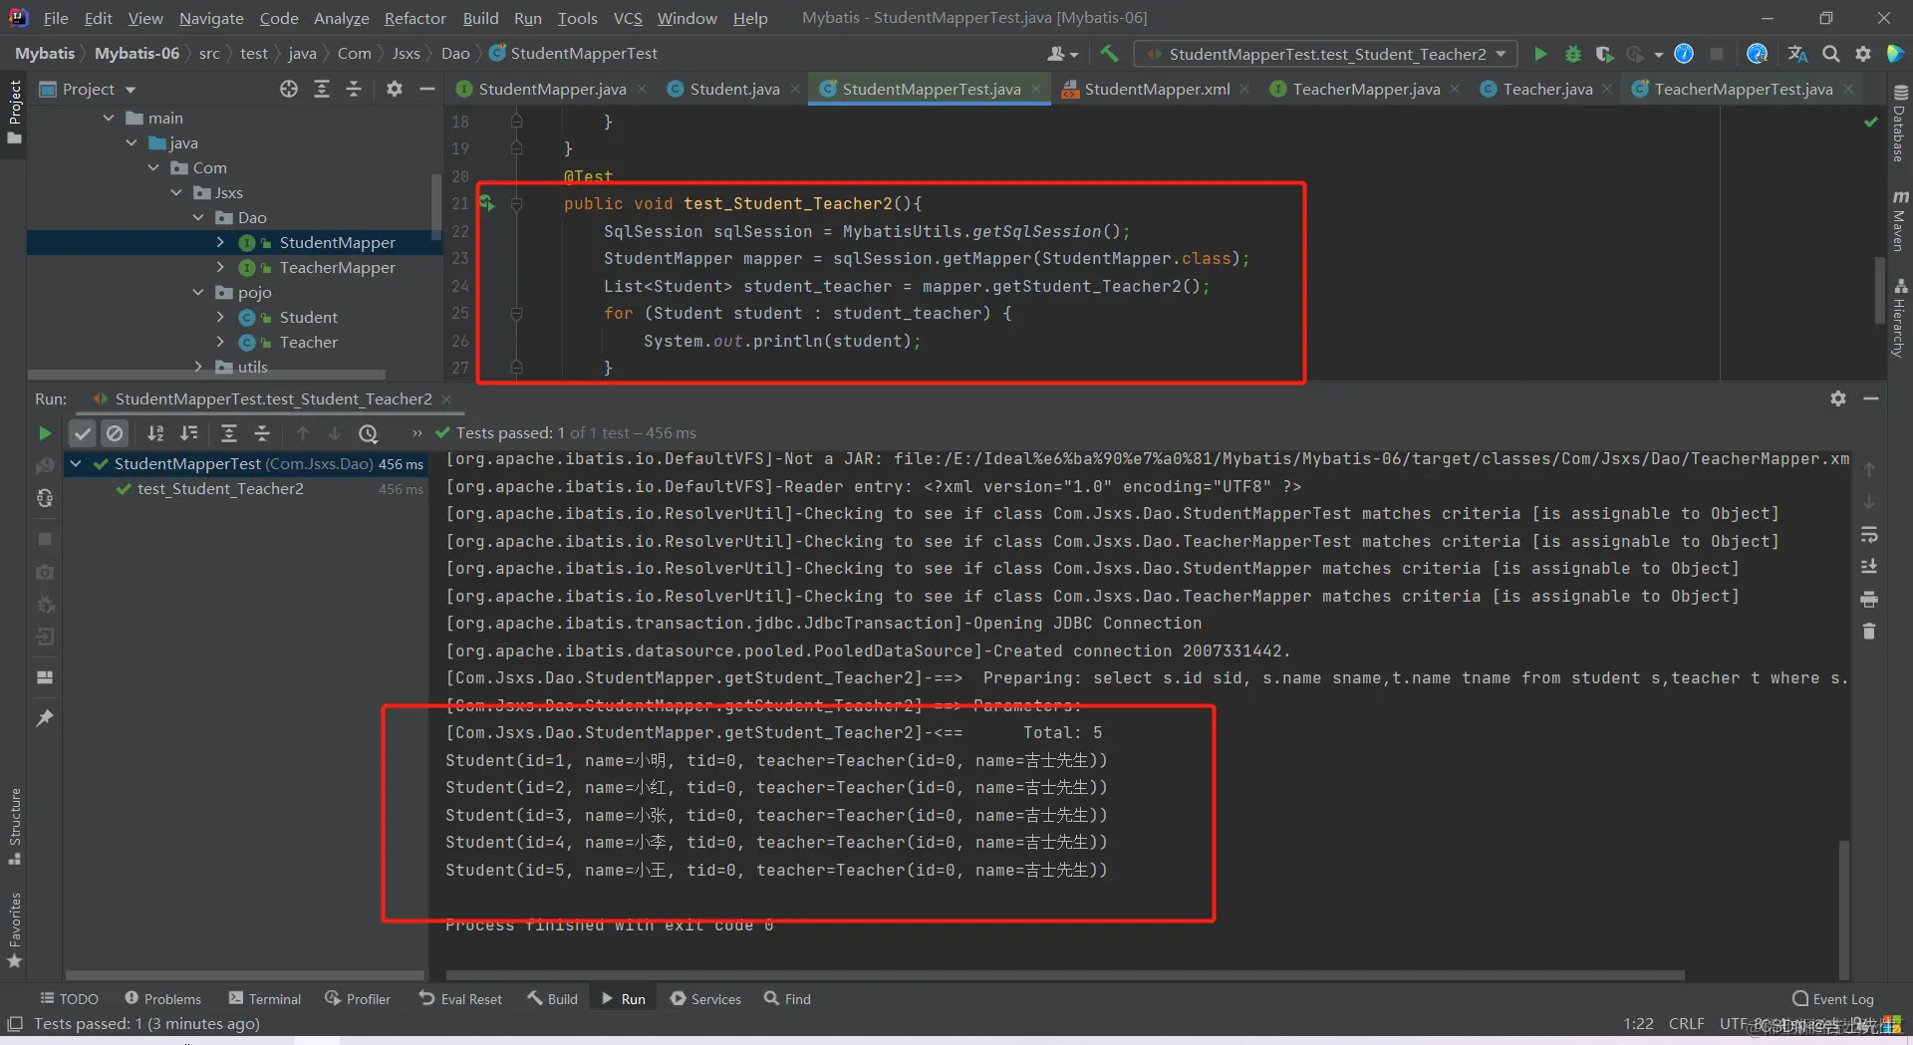Collapse the java folder node
1913x1045 pixels.
click(x=132, y=142)
